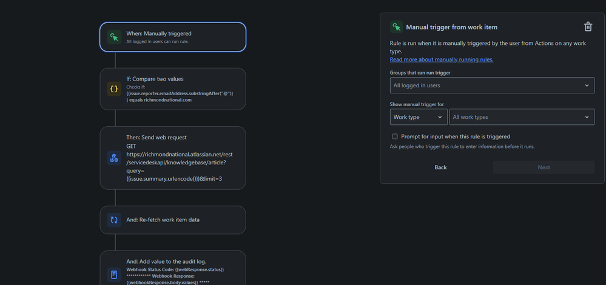Screen dimensions: 606x285
Task: Click the Re-fetch work item refresh icon
Action: pyautogui.click(x=114, y=220)
